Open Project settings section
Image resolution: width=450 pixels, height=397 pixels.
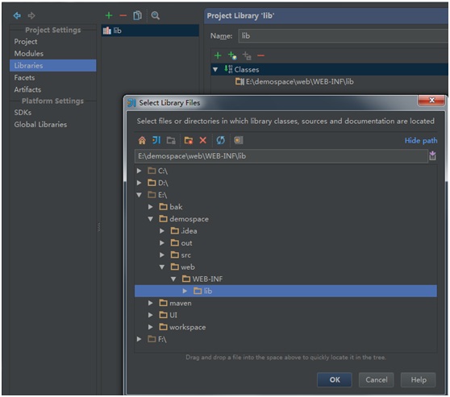(x=26, y=42)
